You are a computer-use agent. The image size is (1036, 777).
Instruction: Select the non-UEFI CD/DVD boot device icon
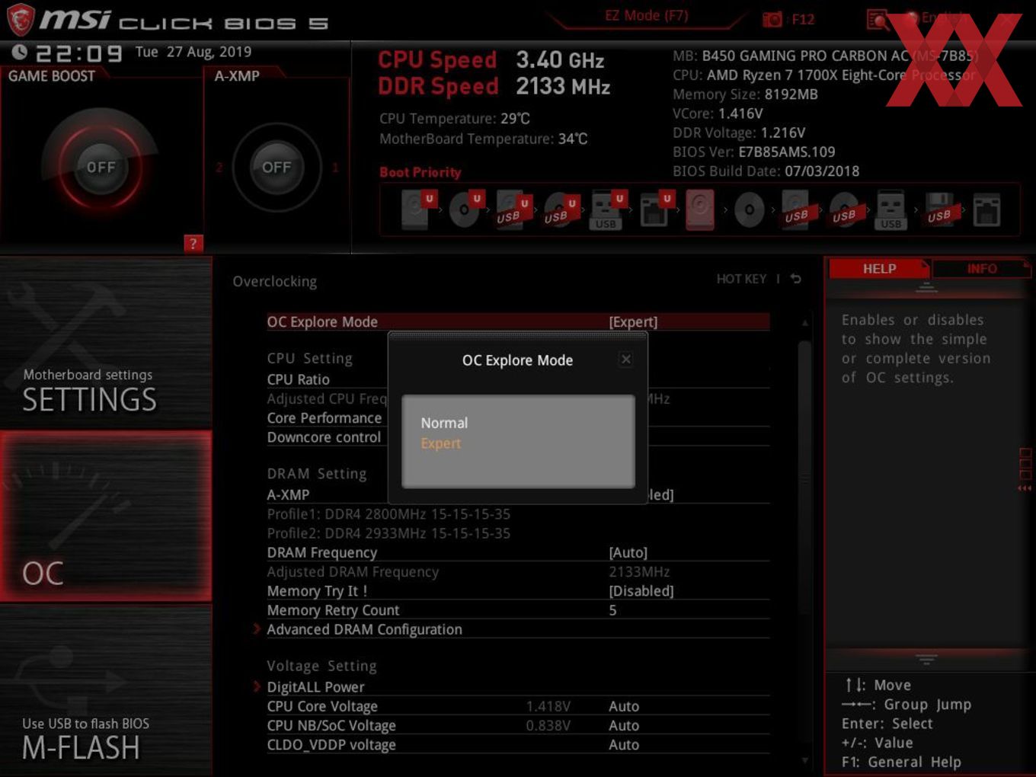point(750,209)
